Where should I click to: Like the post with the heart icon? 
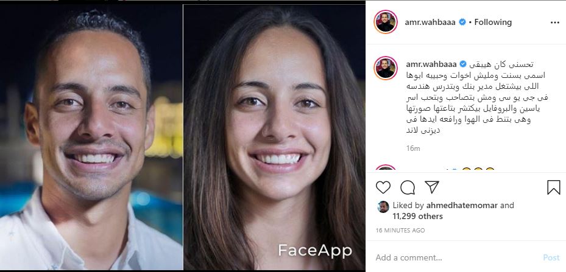[x=383, y=187]
